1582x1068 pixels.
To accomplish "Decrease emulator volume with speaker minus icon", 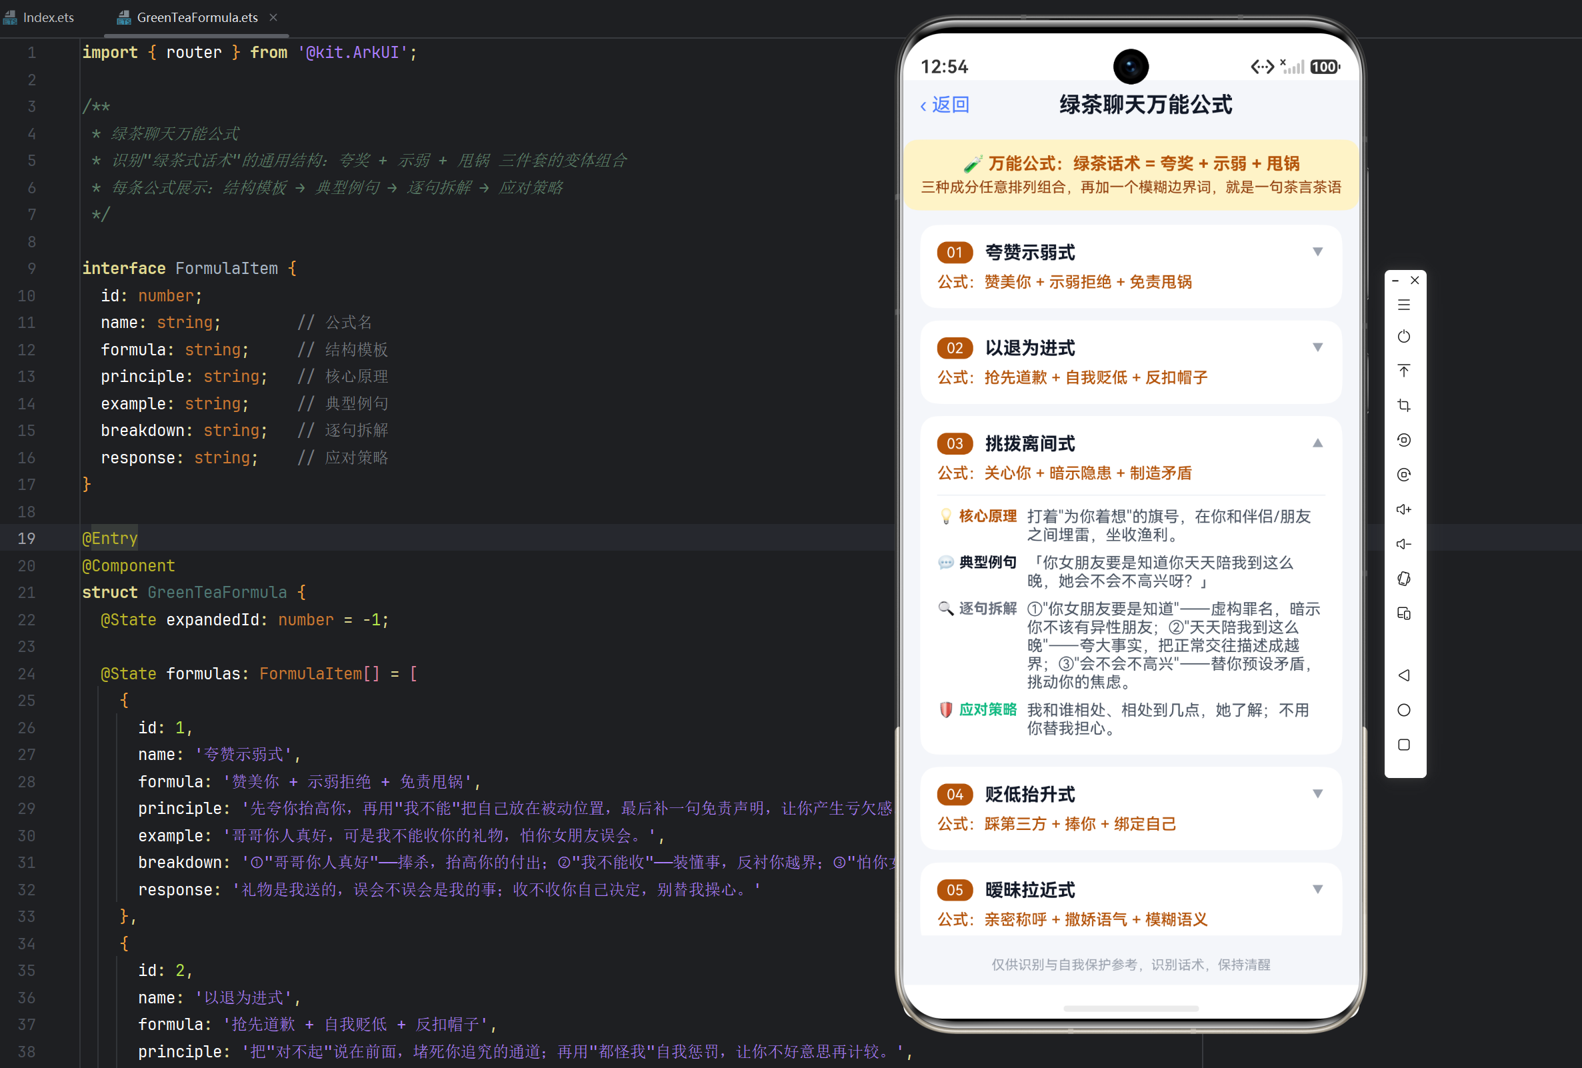I will (x=1403, y=544).
